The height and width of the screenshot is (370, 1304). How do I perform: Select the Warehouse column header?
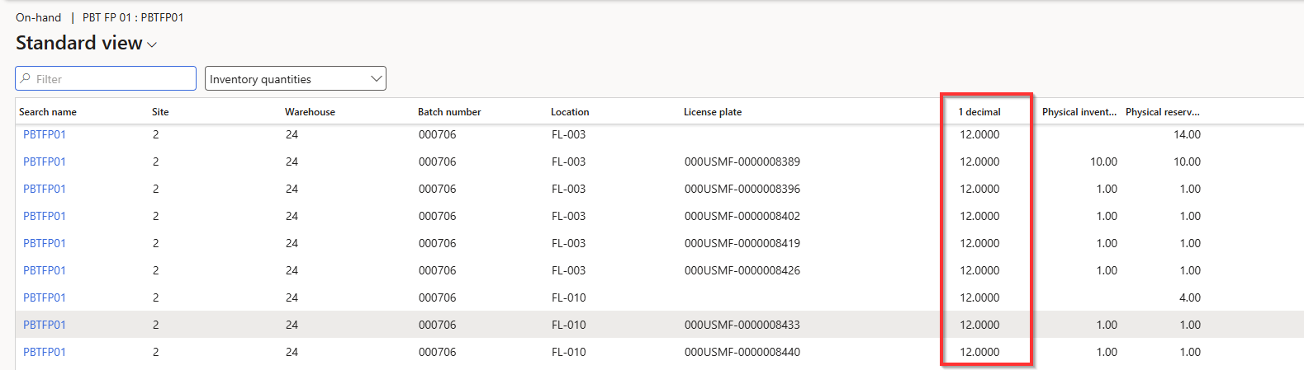pos(310,112)
